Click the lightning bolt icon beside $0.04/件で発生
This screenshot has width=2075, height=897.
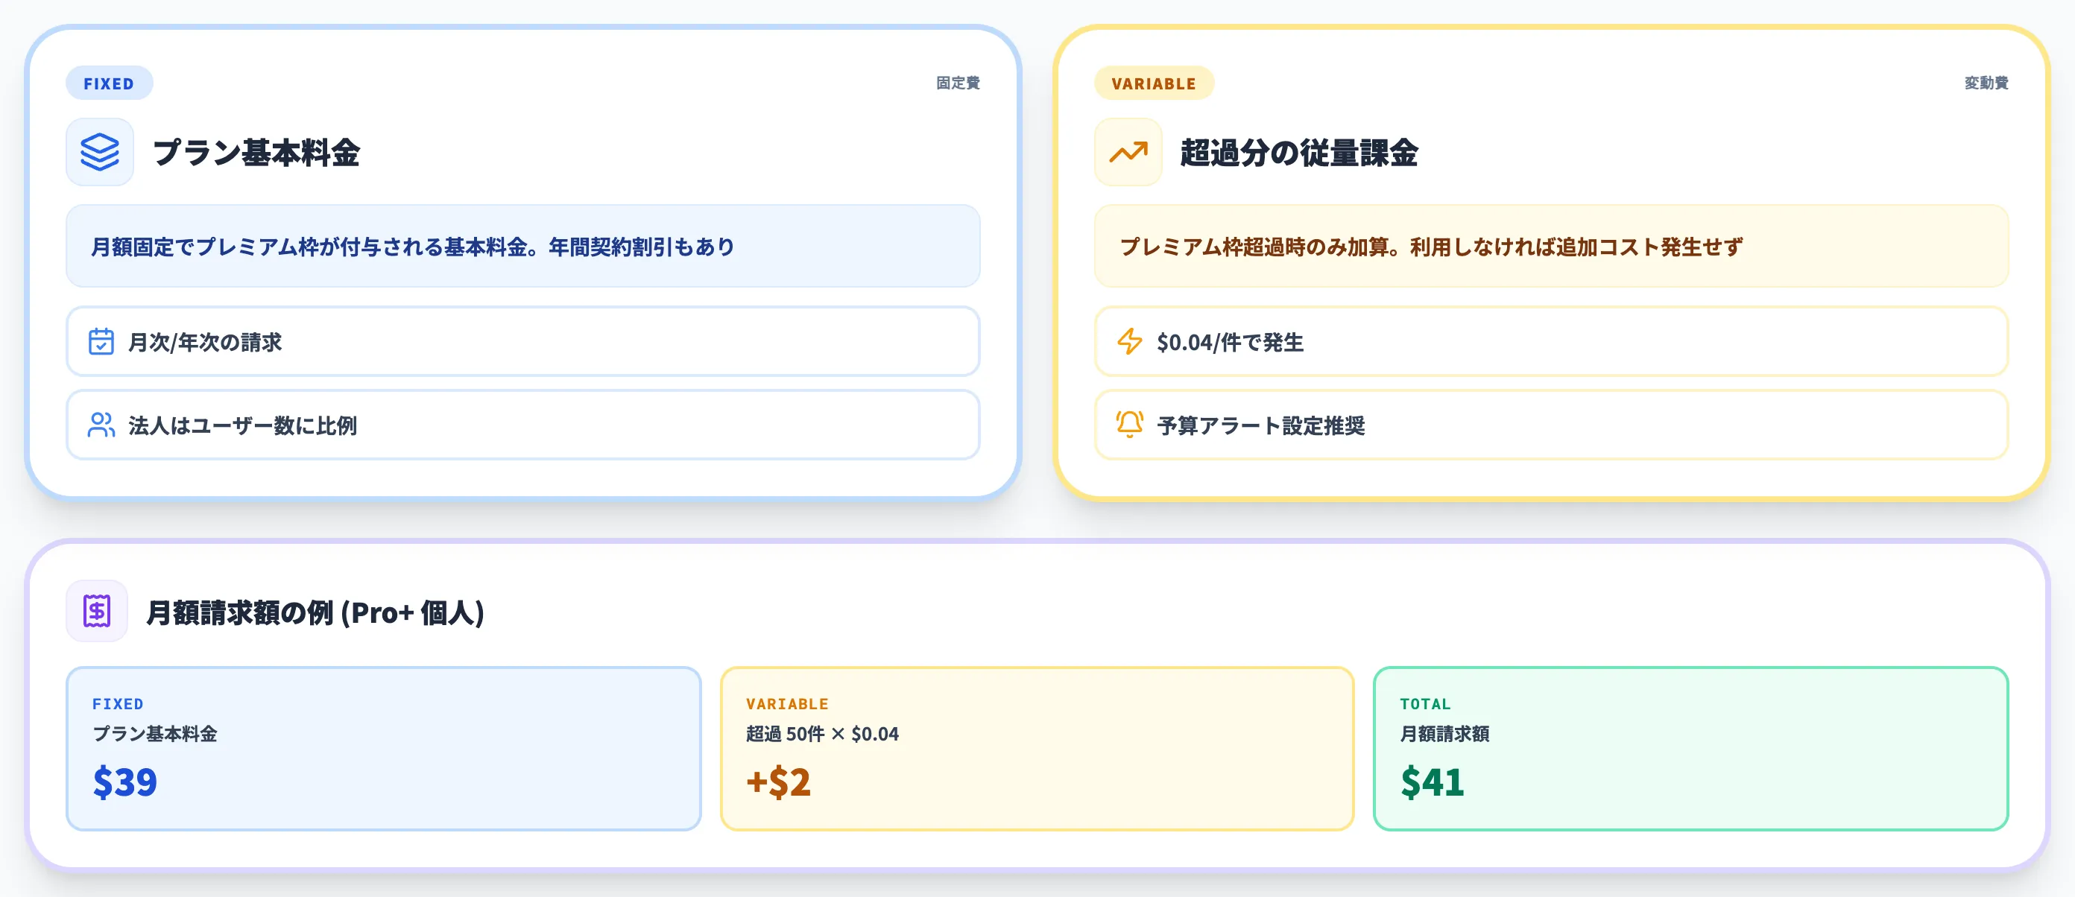[x=1129, y=341]
